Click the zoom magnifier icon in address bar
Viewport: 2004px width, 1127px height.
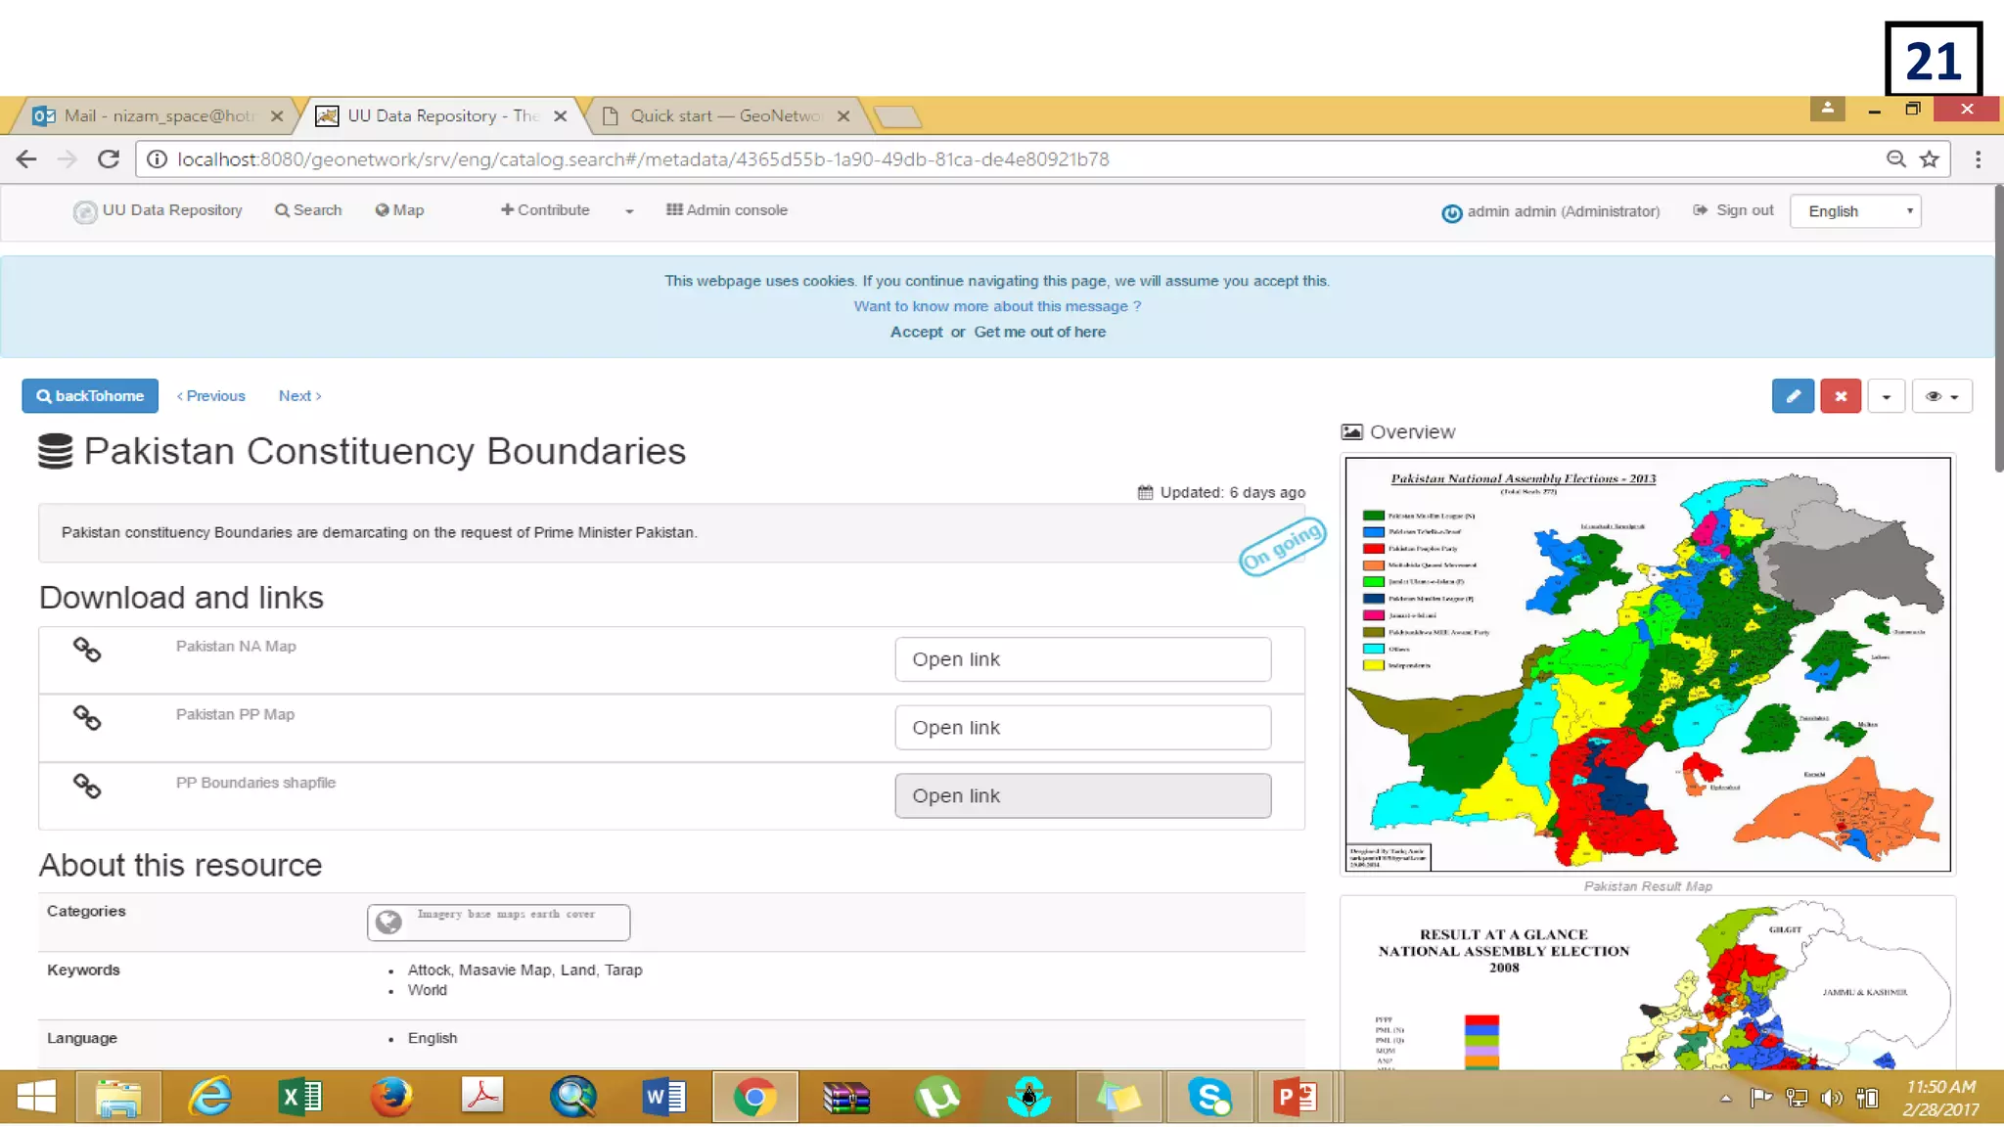click(x=1896, y=159)
